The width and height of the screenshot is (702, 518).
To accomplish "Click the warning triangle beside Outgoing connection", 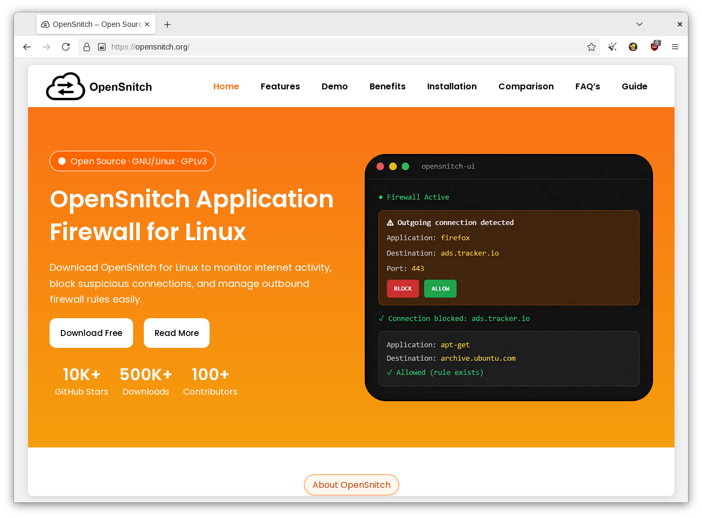I will tap(390, 222).
